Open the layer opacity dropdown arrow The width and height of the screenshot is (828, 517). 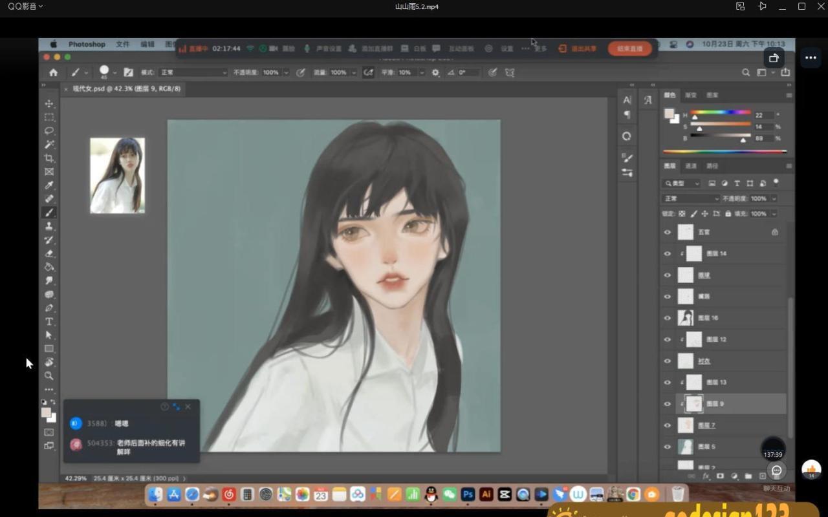pyautogui.click(x=774, y=198)
